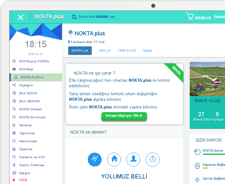Screen dimensions: 225x184
Task: Select the NOKTA List tab
Action: [x=80, y=51]
